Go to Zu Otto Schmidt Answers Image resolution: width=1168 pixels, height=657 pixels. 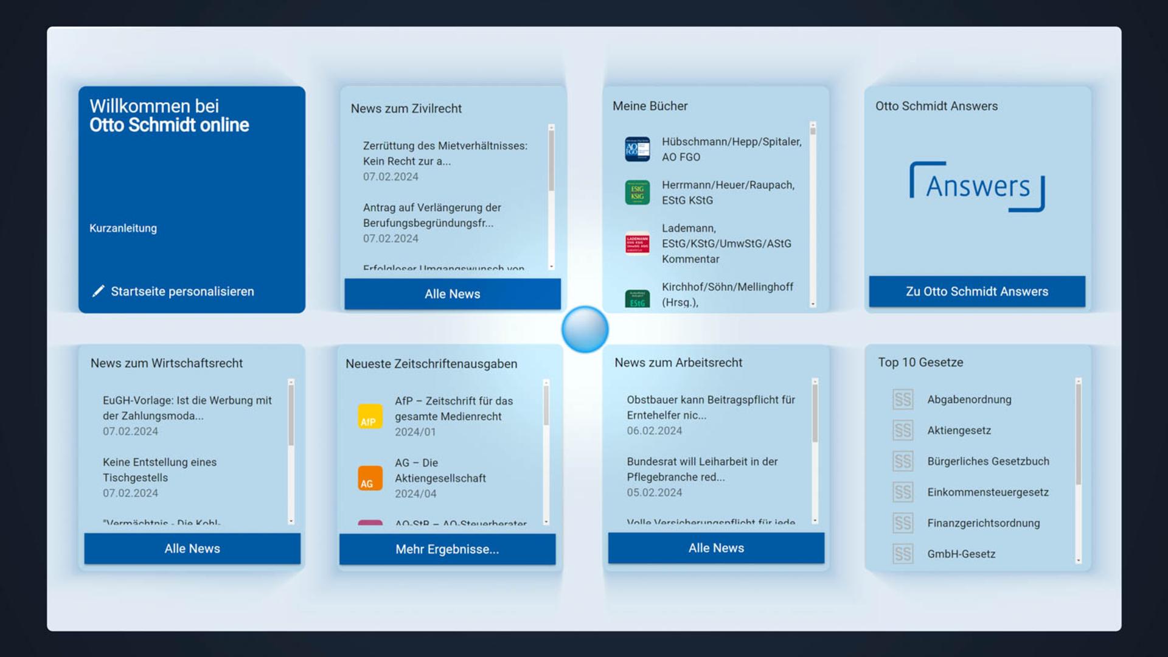977,291
